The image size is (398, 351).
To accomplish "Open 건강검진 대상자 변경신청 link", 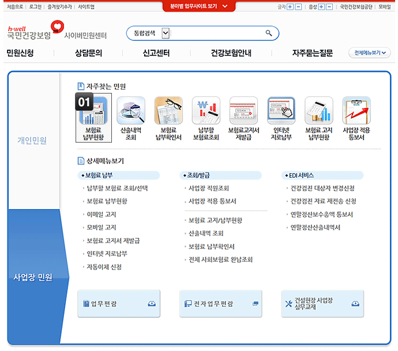I will pyautogui.click(x=322, y=188).
